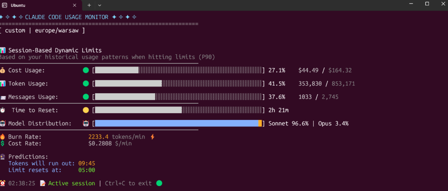Click the money bag Cost Usage icon
This screenshot has width=448, height=191.
click(3, 70)
